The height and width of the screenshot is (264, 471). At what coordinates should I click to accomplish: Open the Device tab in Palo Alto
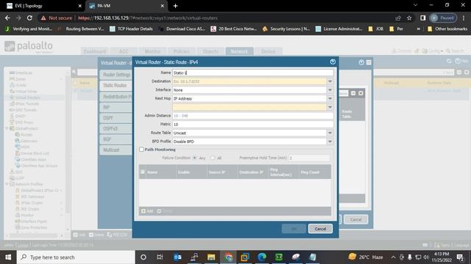click(x=268, y=51)
